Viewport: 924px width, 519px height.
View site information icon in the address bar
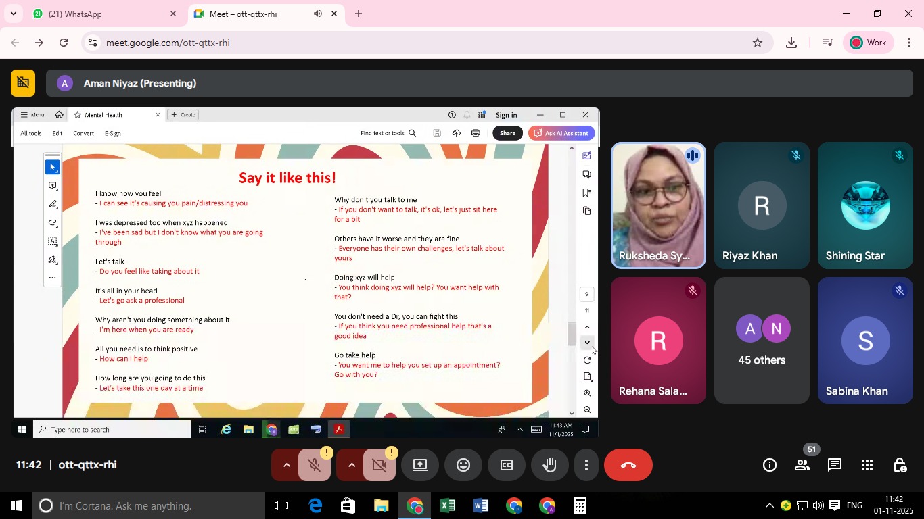click(93, 43)
